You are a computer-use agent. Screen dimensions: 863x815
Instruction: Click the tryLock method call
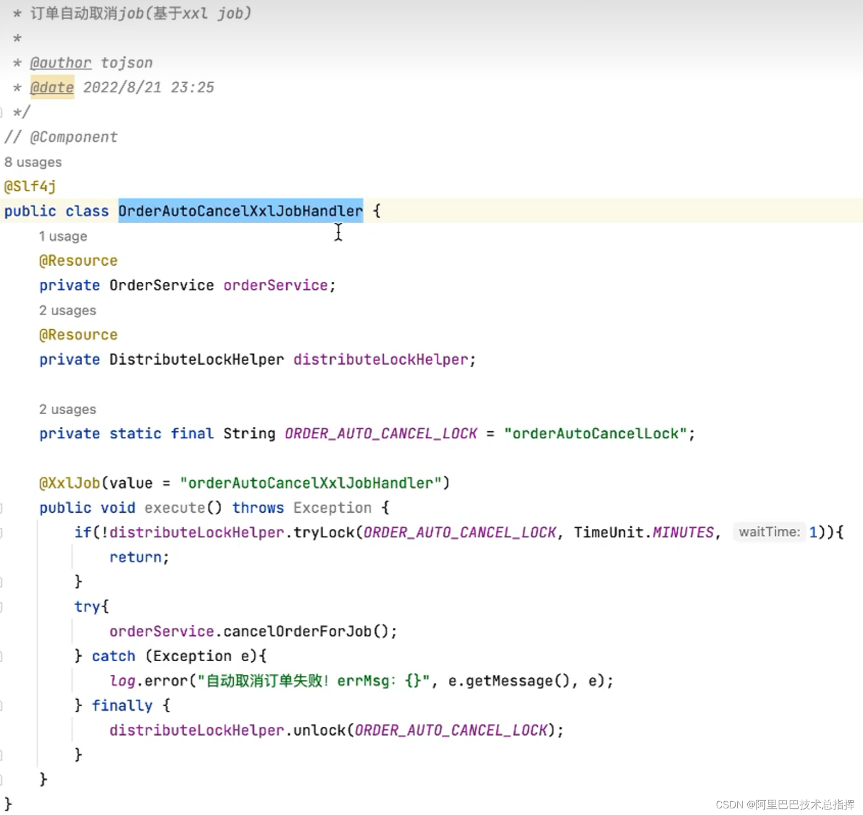(x=324, y=533)
